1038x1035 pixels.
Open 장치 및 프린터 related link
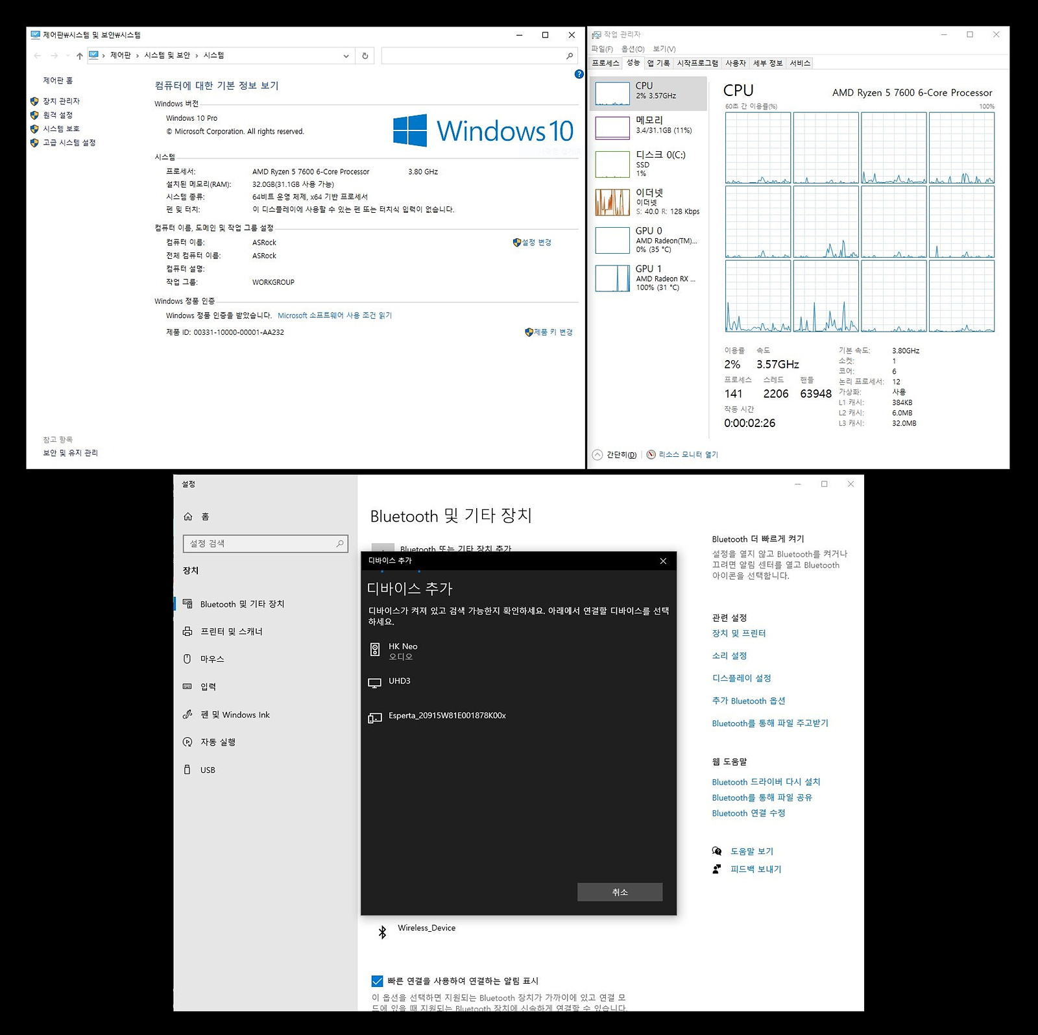point(739,633)
